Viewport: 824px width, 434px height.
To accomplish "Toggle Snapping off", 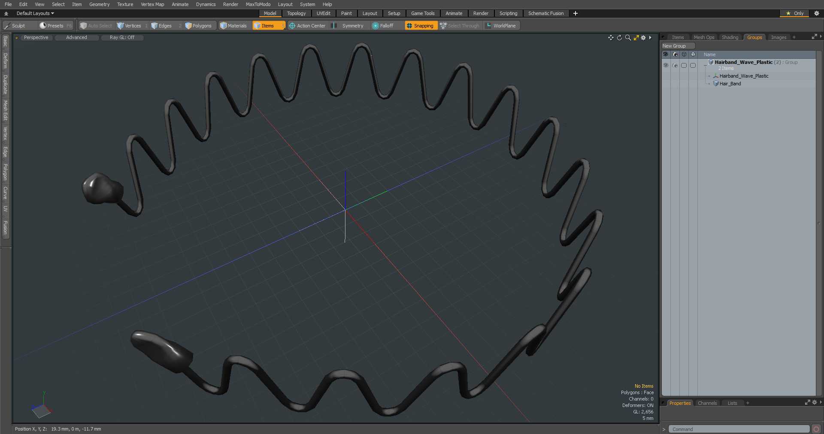I will (x=421, y=26).
